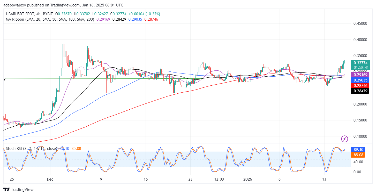Click the blue SMA value label 0.29035
Screen dimensions: 376x195
360,80
